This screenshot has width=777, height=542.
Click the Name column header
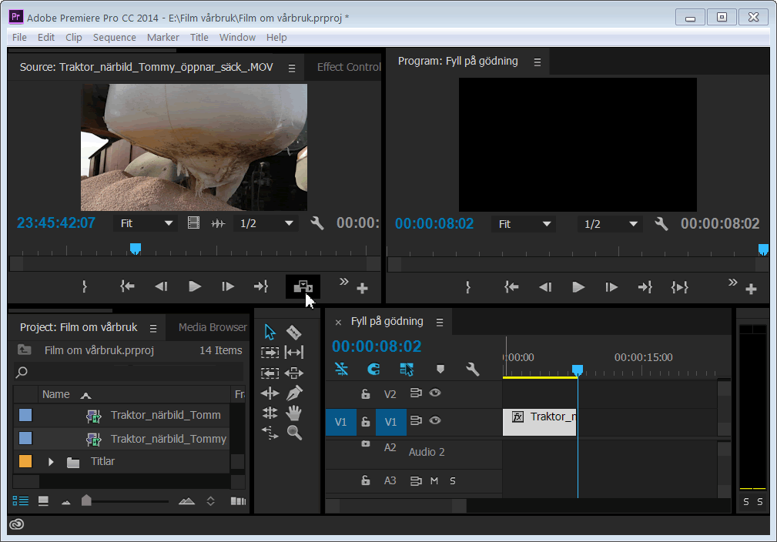pyautogui.click(x=55, y=394)
